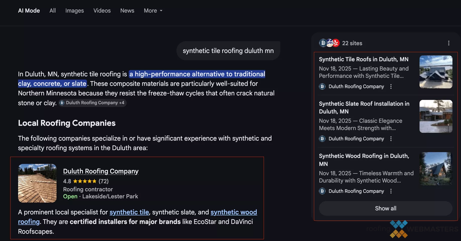Open the Synthetic Tile Roofs thumbnail image
The width and height of the screenshot is (461, 241).
pos(436,72)
